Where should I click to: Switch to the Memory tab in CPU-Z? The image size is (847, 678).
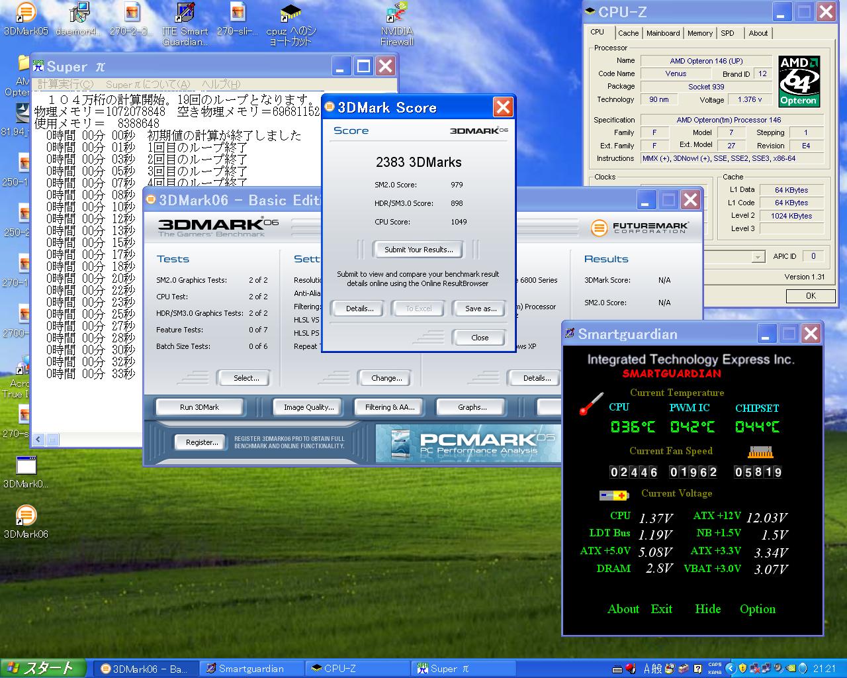(x=699, y=33)
